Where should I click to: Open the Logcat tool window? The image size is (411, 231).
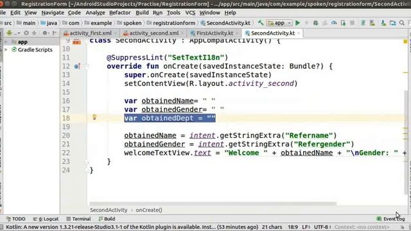[x=46, y=219]
